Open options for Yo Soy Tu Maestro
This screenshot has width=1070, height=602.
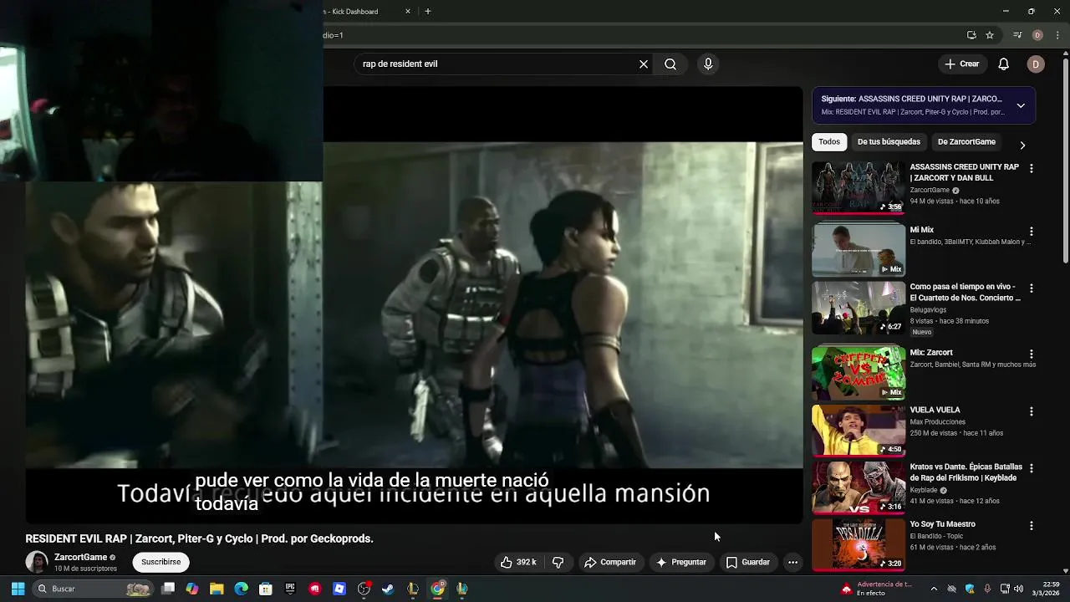pyautogui.click(x=1032, y=526)
